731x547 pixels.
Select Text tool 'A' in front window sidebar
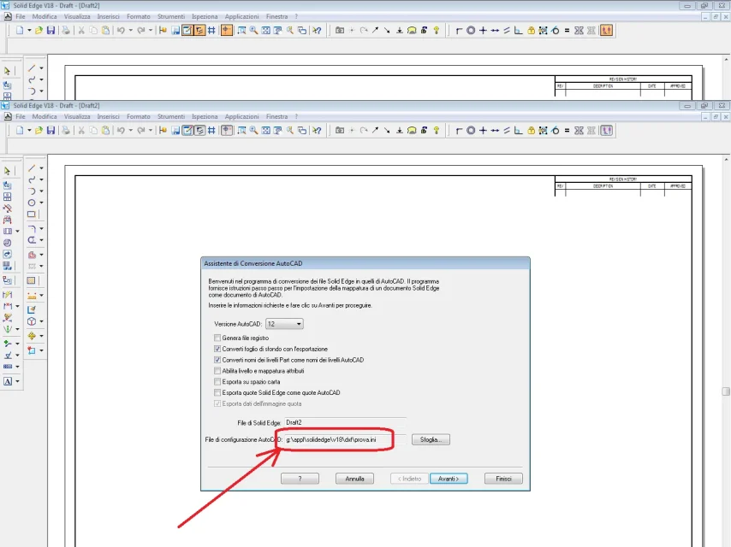tap(8, 381)
